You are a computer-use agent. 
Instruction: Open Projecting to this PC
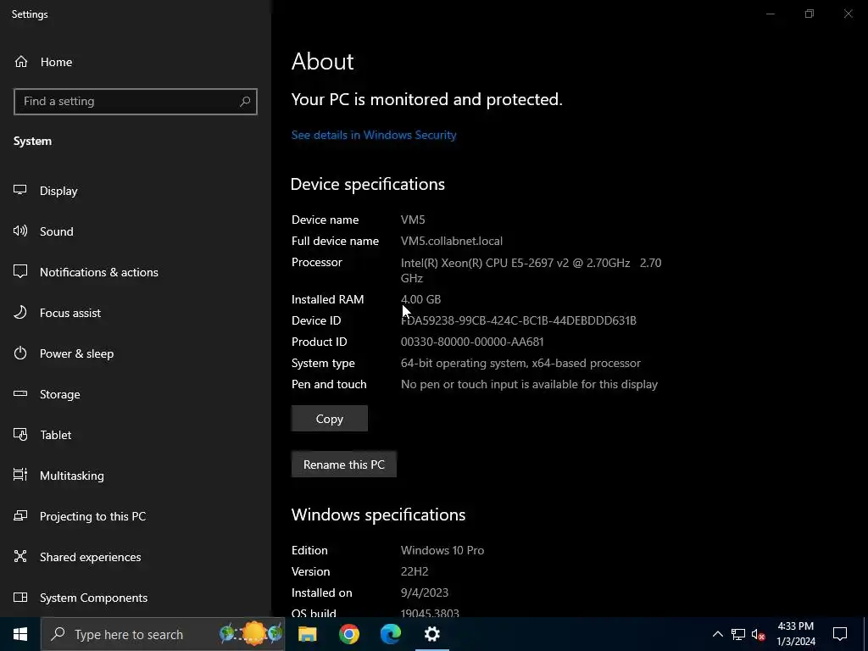[80, 516]
